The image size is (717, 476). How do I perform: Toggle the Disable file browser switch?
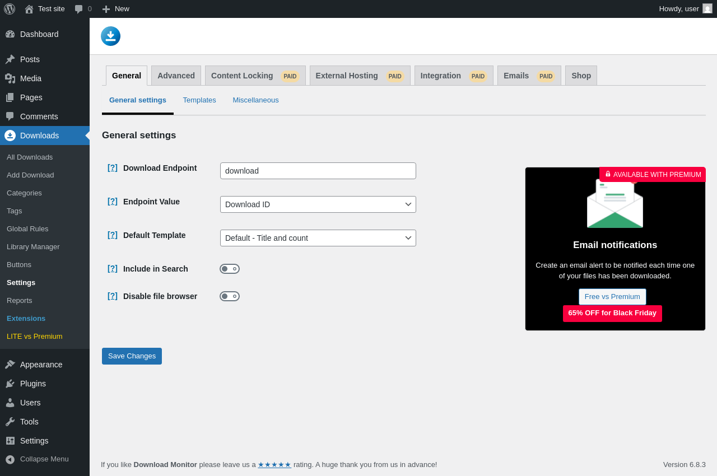point(230,296)
